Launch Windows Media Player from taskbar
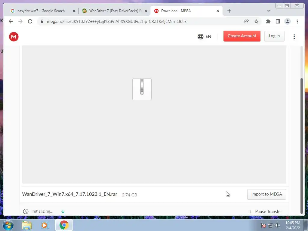 45,225
